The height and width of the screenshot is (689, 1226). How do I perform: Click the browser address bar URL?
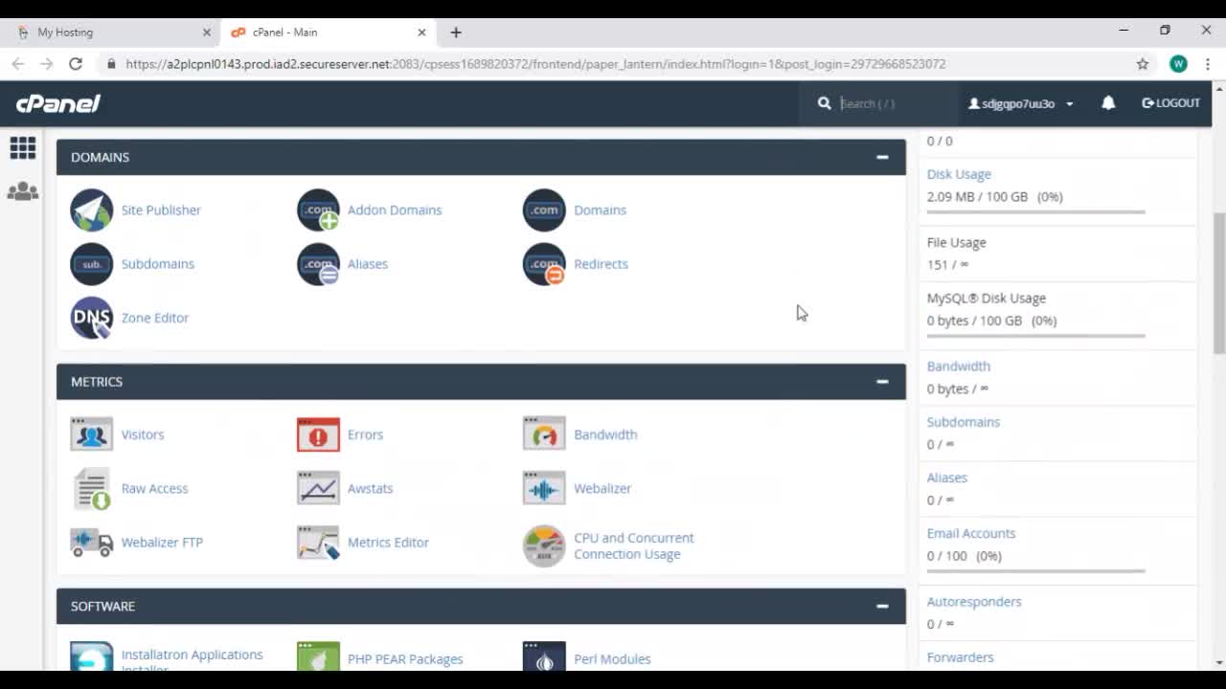pos(535,64)
